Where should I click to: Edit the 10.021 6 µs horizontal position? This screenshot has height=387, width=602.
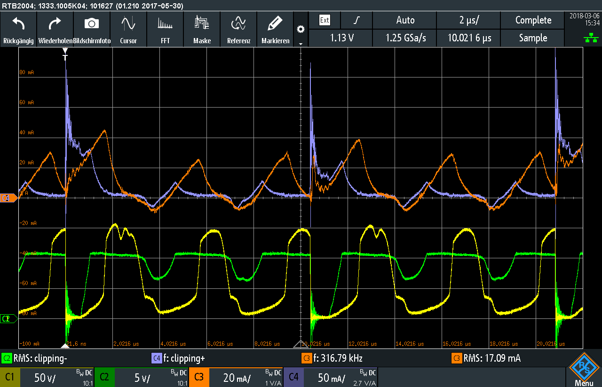469,38
